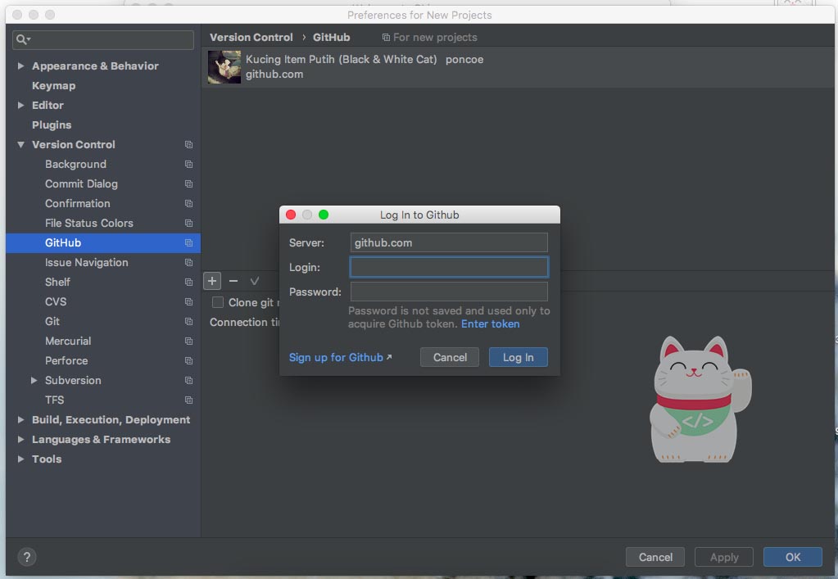Image resolution: width=838 pixels, height=579 pixels.
Task: Open the help question mark button
Action: (27, 557)
